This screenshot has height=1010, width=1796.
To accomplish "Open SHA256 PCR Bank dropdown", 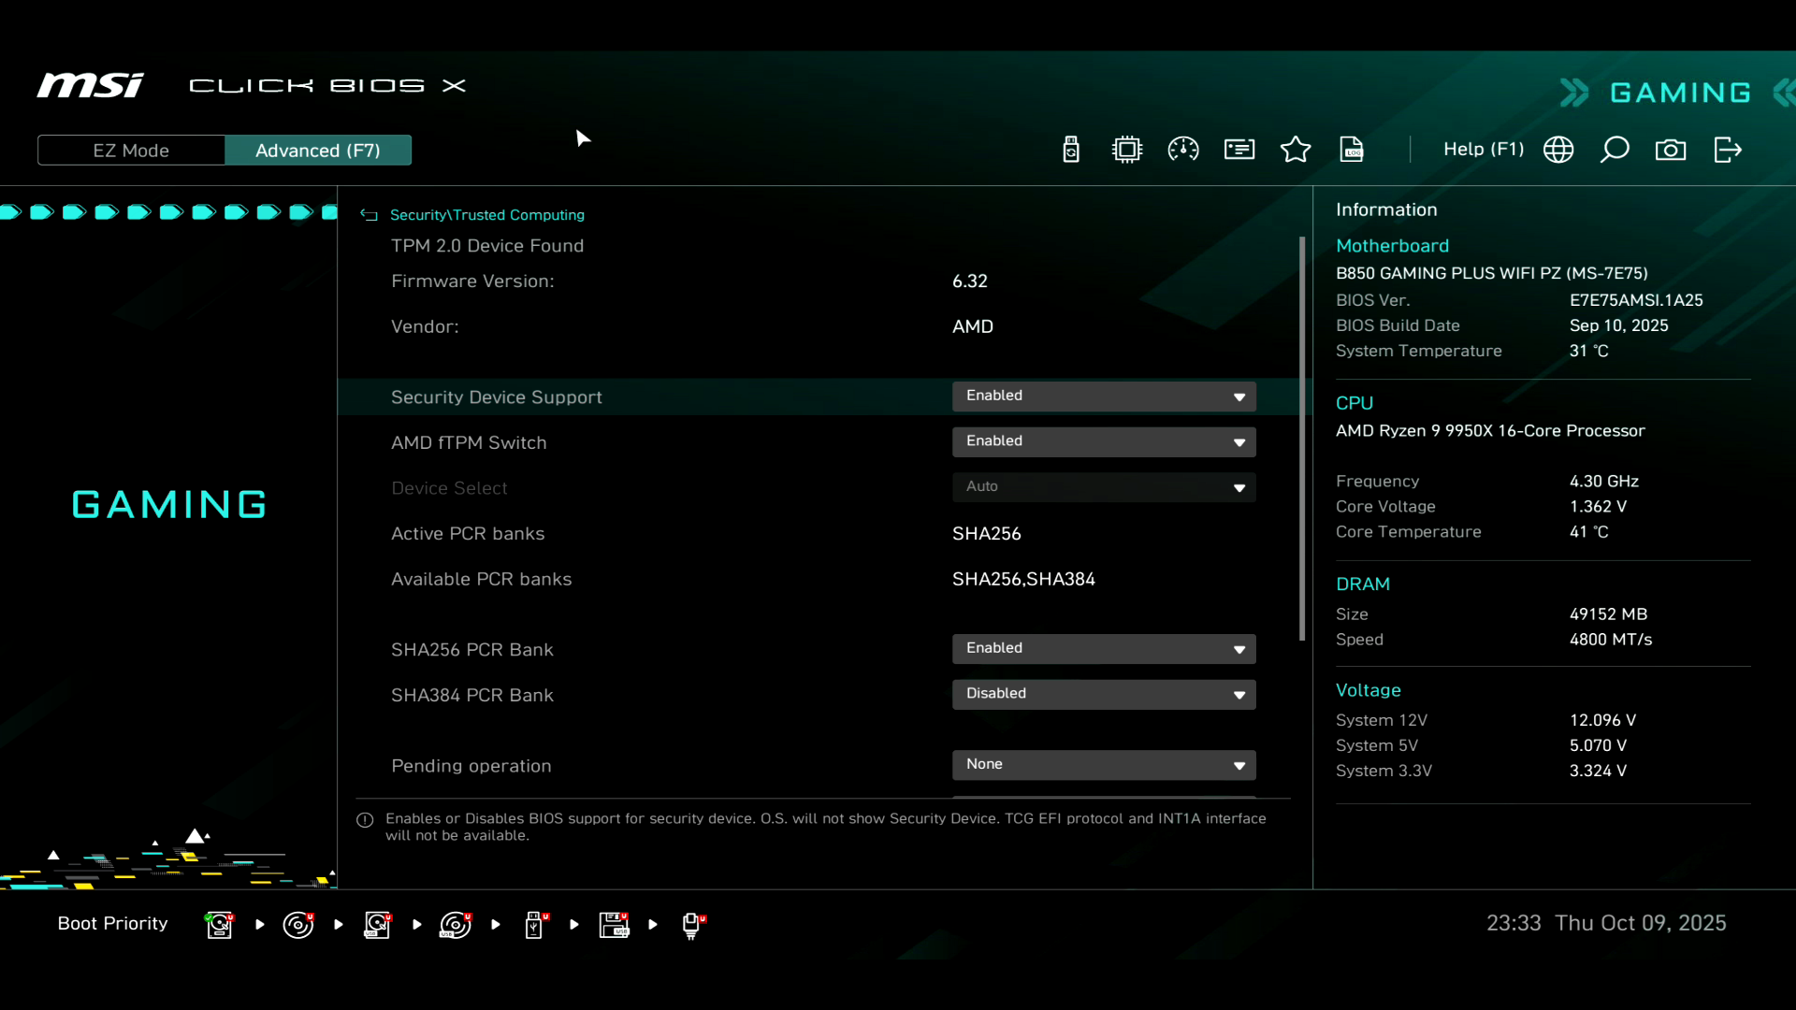I will pos(1104,649).
